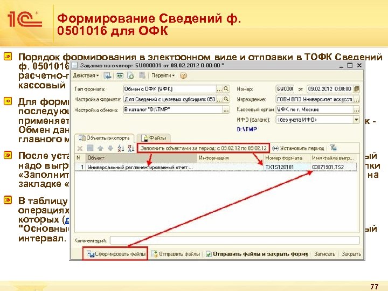Expand the ИФО (баланс) dropdown arrow
The image size is (388, 291).
356,120
